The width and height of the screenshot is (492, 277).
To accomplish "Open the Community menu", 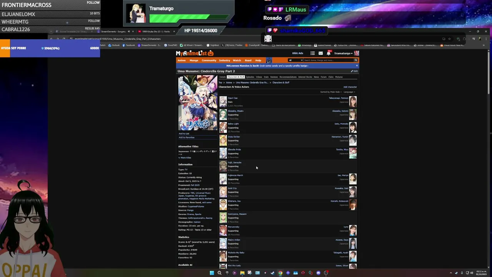I will [x=209, y=60].
